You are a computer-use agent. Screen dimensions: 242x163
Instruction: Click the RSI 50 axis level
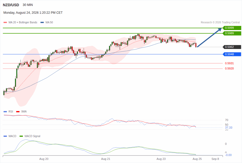[227, 125]
